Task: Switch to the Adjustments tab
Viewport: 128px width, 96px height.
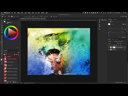Action: [x=115, y=19]
